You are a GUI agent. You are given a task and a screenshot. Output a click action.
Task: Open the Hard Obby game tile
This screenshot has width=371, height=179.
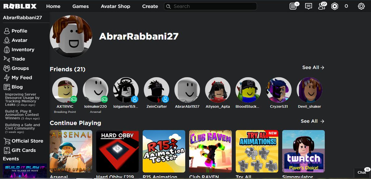[x=117, y=151]
